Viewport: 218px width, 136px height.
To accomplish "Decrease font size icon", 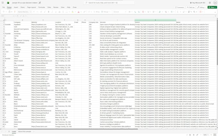I will (x=45, y=12).
